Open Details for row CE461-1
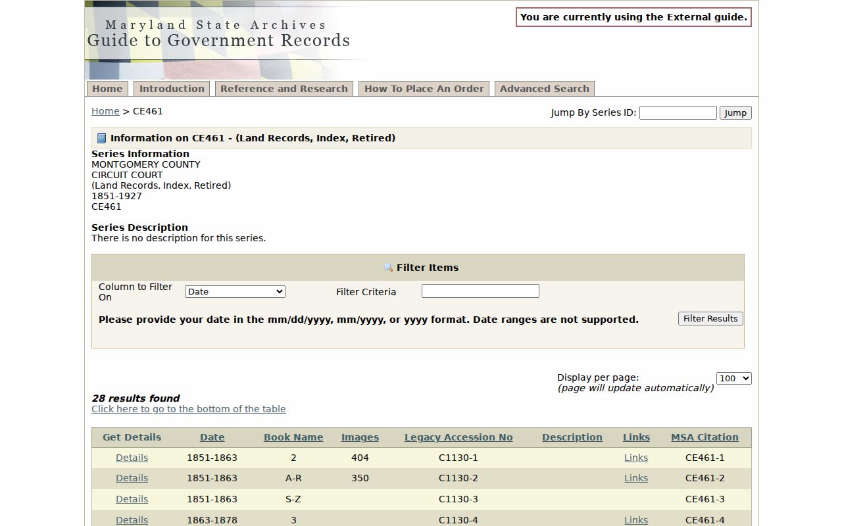This screenshot has width=842, height=526. [x=132, y=458]
